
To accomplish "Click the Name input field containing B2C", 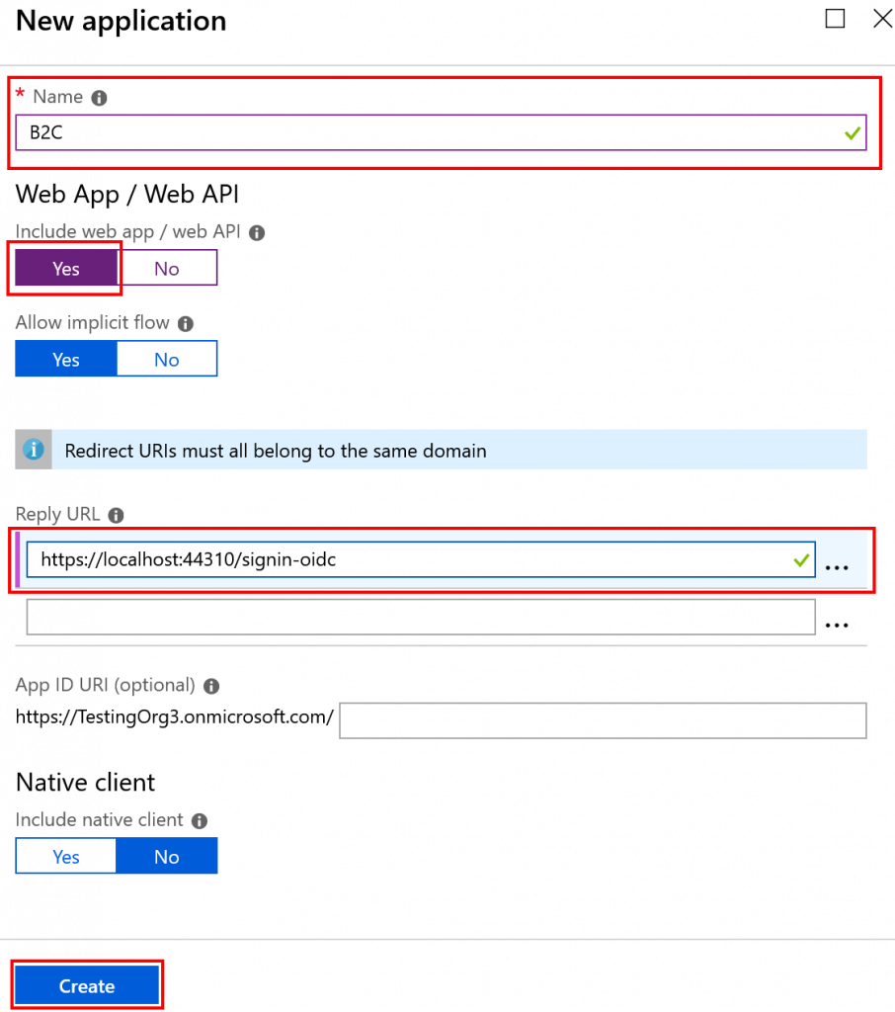I will (x=441, y=133).
